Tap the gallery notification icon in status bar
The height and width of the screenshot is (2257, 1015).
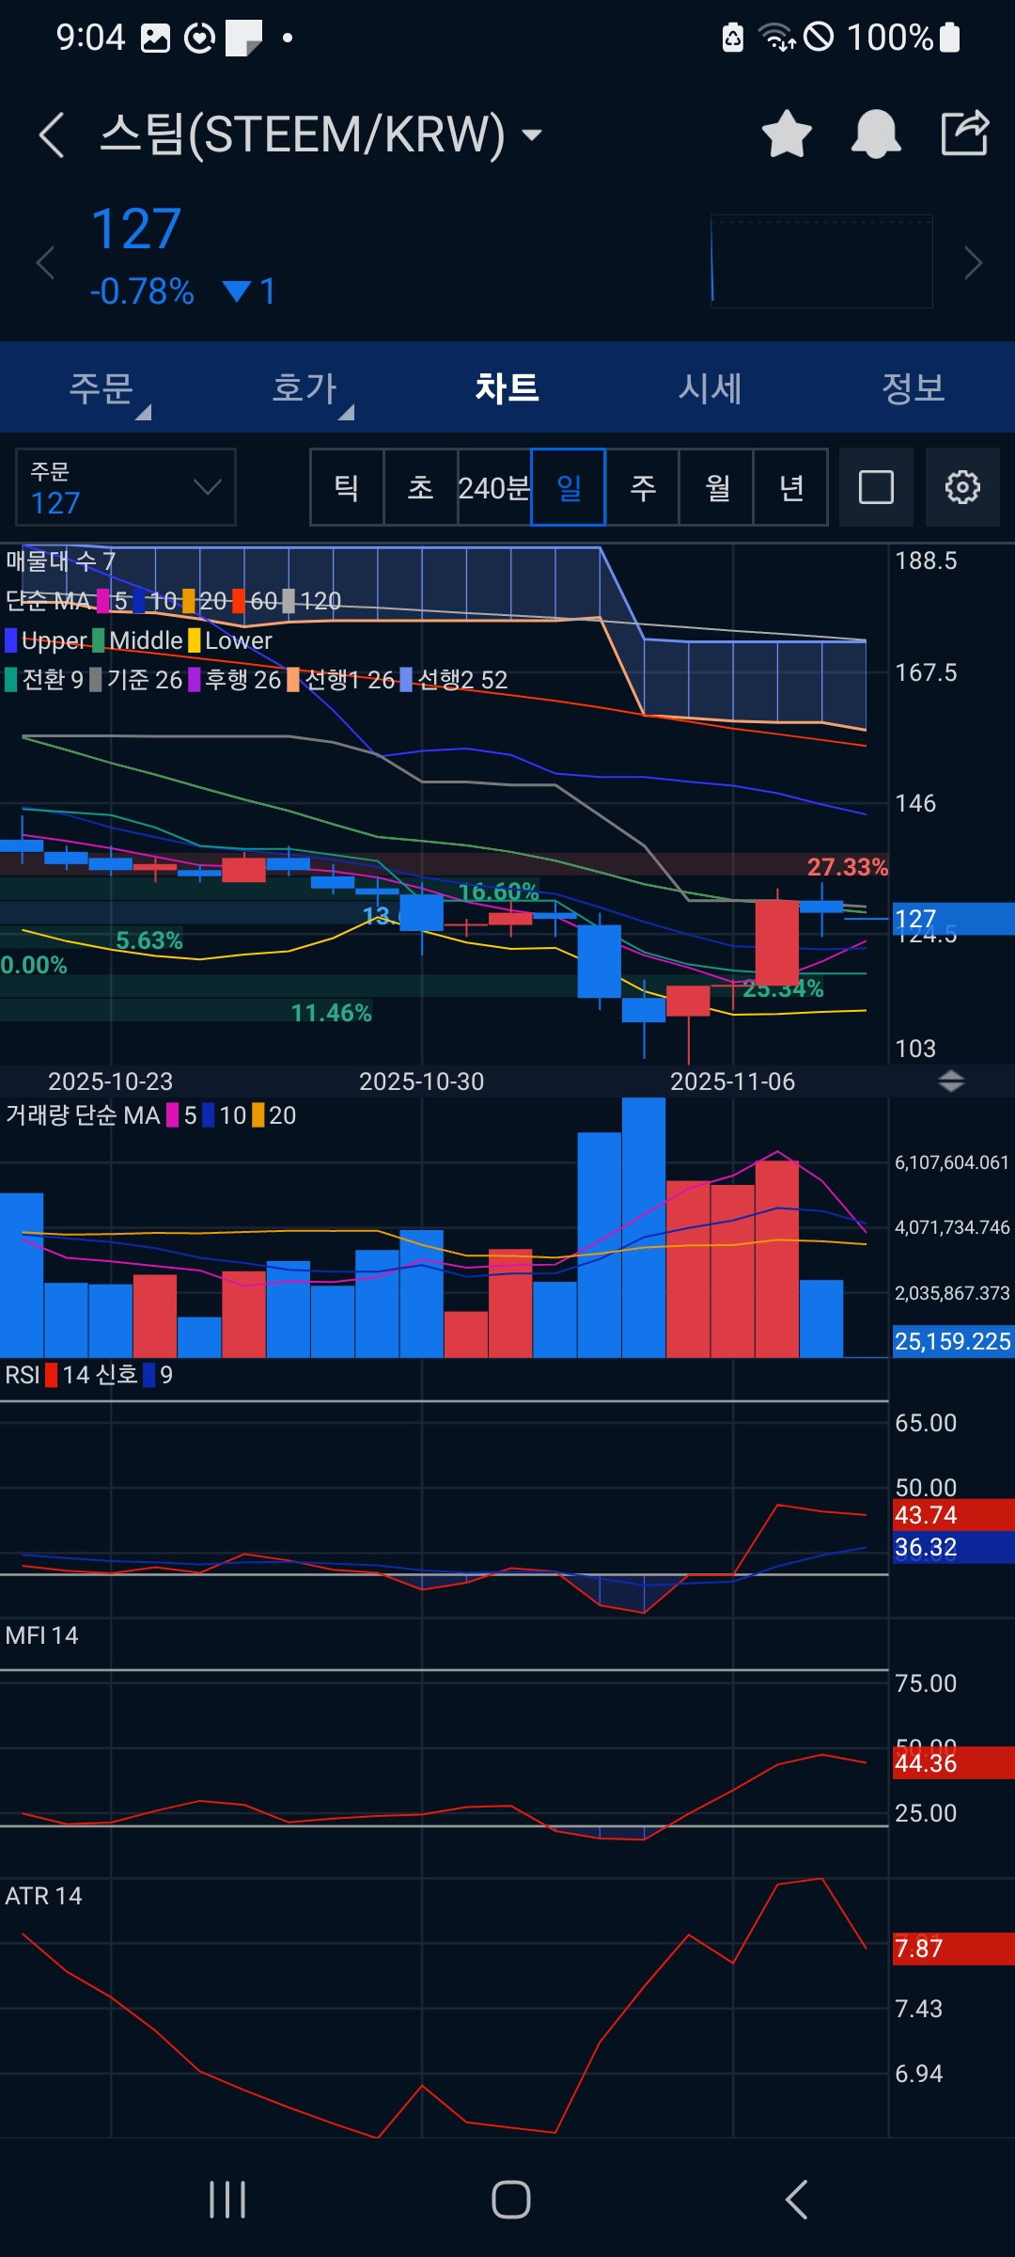click(x=155, y=39)
